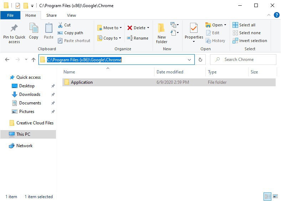Viewport: 281px width, 201px height.
Task: Switch to details view in status bar
Action: [267, 196]
